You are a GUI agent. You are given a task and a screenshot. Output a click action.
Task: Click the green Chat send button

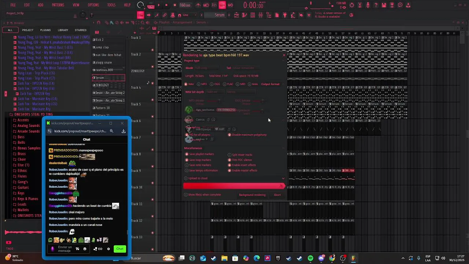120,249
